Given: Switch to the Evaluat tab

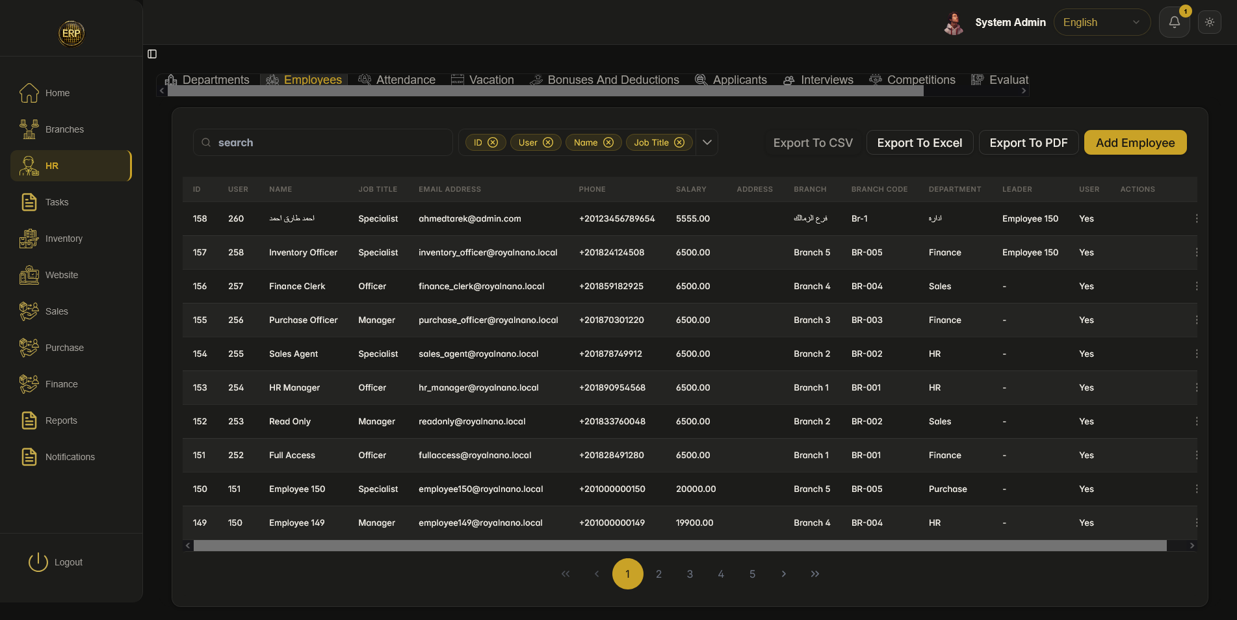Looking at the screenshot, I should (x=1000, y=80).
